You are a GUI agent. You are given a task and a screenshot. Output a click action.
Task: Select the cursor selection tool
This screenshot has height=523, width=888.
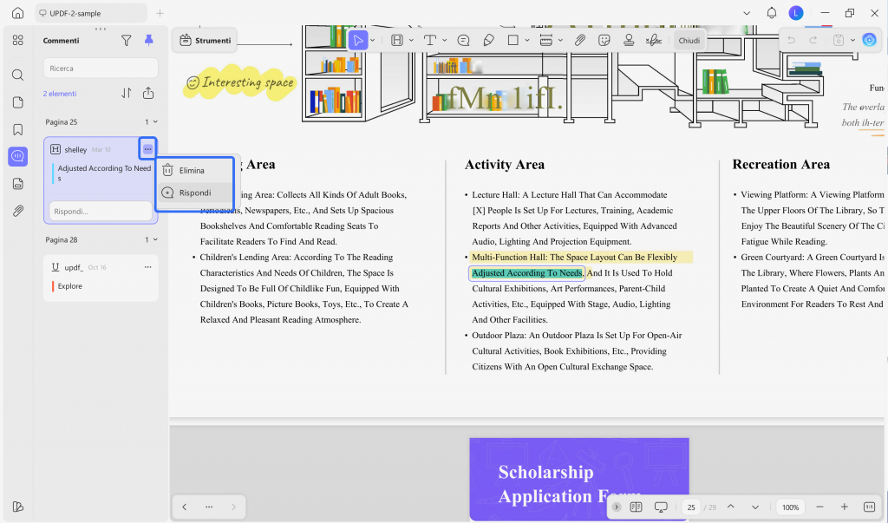[358, 40]
